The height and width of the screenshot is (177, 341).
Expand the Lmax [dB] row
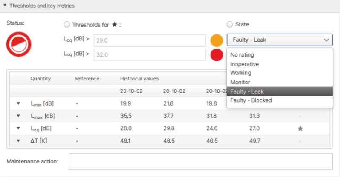tap(18, 116)
